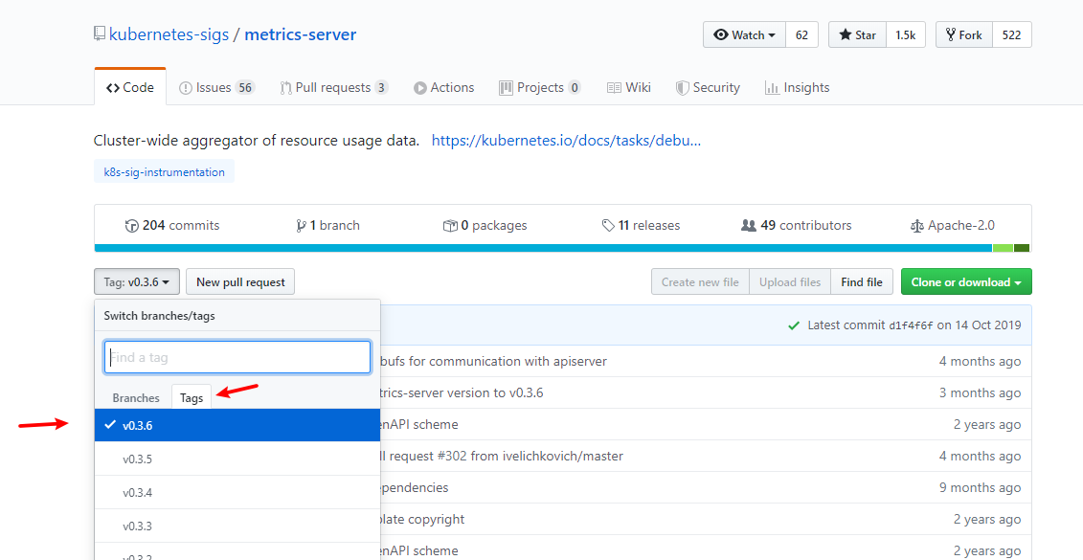The image size is (1083, 560).
Task: Open the kubernetes.io documentation link
Action: pos(565,140)
